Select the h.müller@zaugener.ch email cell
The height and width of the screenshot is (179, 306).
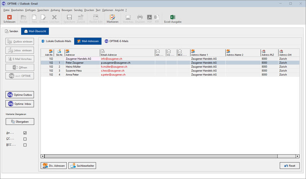[x=127, y=67]
